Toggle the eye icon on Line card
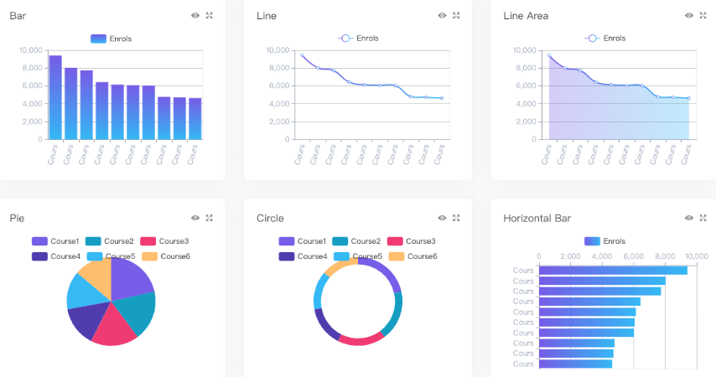 (x=442, y=16)
